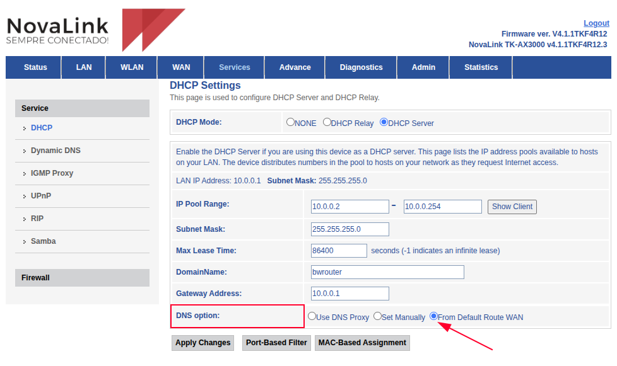
Task: Go to the Admin tab
Action: coord(423,67)
